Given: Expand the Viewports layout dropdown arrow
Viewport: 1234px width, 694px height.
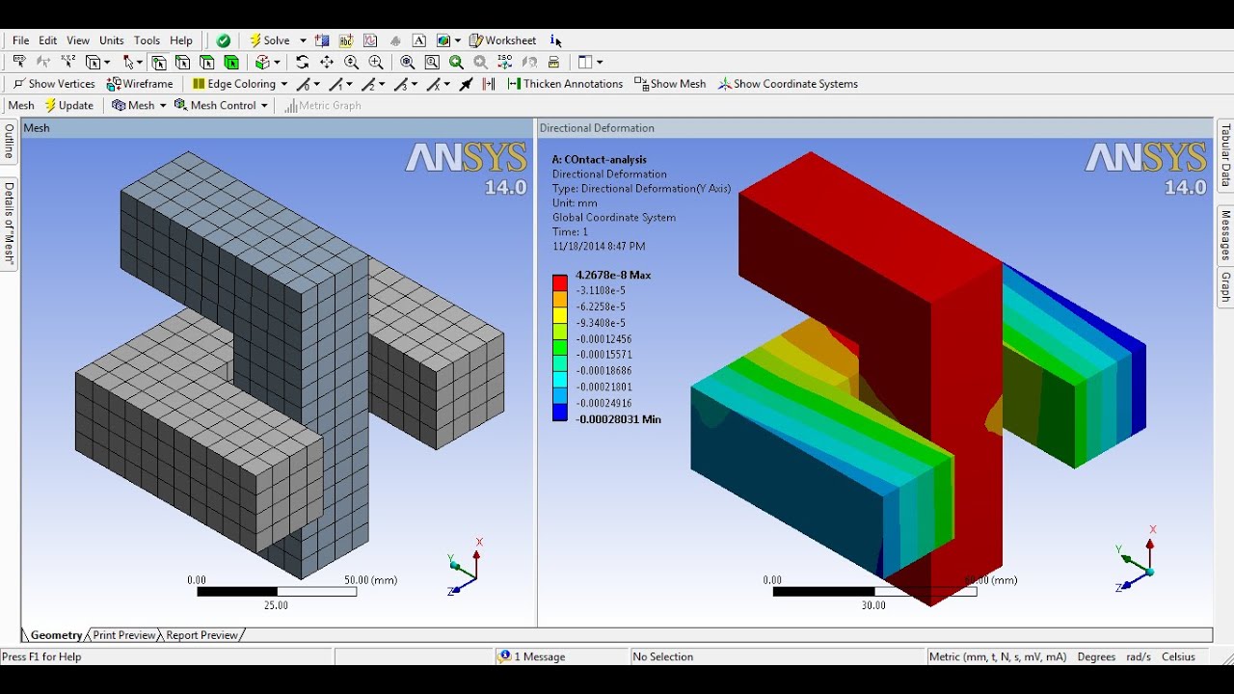Looking at the screenshot, I should [600, 62].
